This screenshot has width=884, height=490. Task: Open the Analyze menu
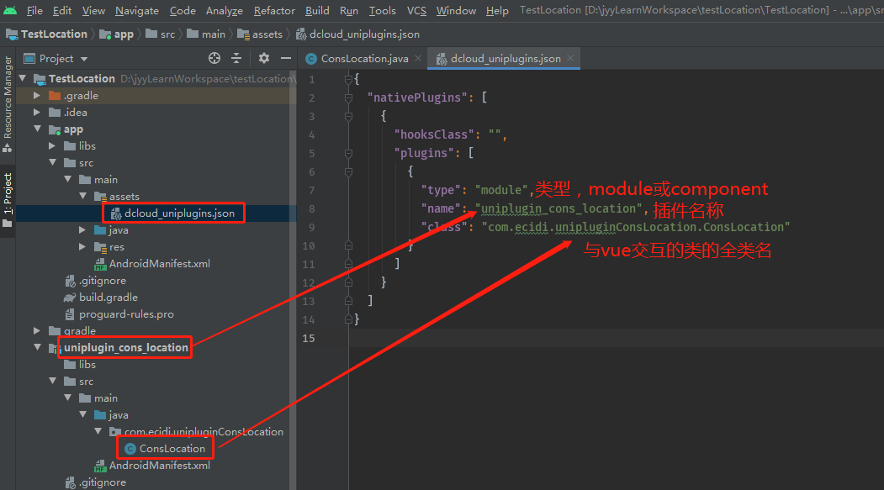pos(225,11)
